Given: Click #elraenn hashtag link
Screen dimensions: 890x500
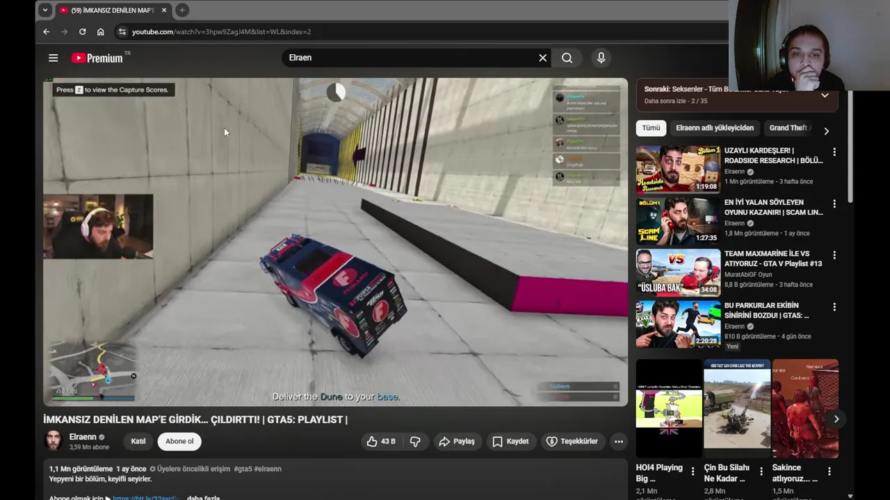Looking at the screenshot, I should (x=268, y=469).
